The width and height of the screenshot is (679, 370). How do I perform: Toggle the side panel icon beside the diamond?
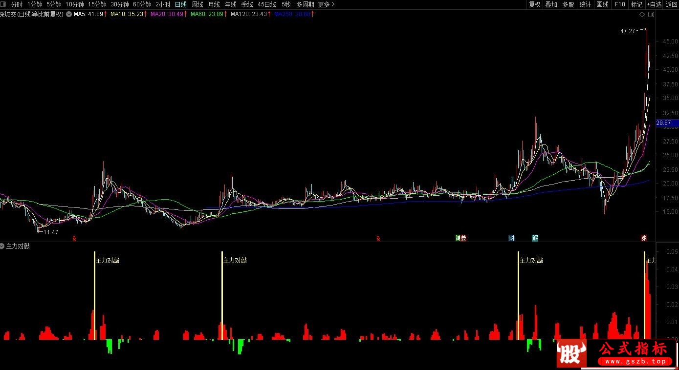pyautogui.click(x=651, y=15)
